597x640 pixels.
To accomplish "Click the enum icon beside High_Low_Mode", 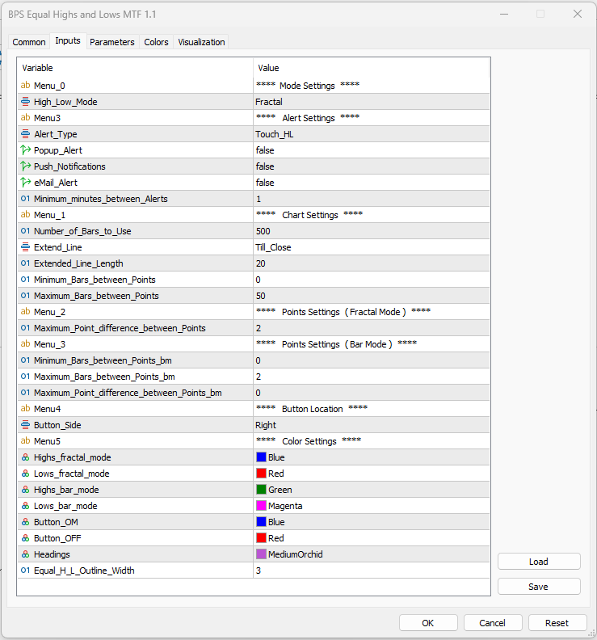I will point(26,102).
